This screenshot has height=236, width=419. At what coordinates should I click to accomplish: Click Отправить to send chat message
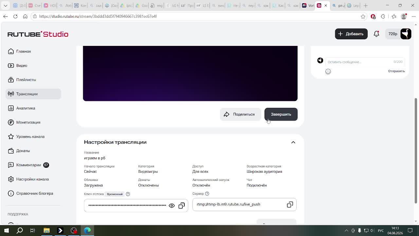click(396, 71)
